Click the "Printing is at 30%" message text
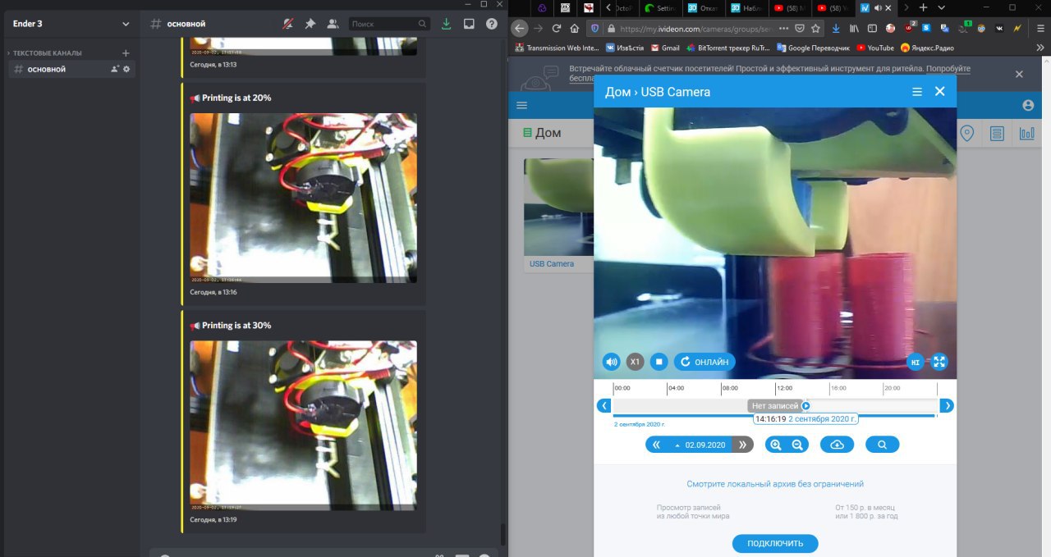Image resolution: width=1051 pixels, height=557 pixels. pyautogui.click(x=236, y=326)
